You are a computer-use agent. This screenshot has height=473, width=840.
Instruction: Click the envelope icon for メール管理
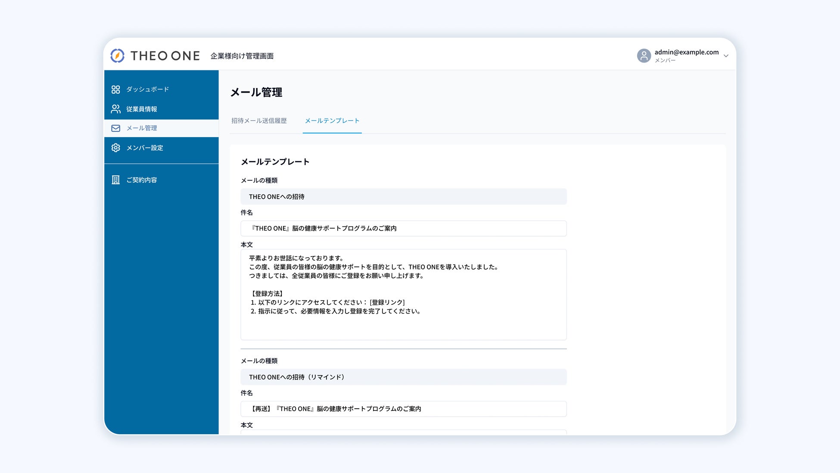pyautogui.click(x=115, y=128)
